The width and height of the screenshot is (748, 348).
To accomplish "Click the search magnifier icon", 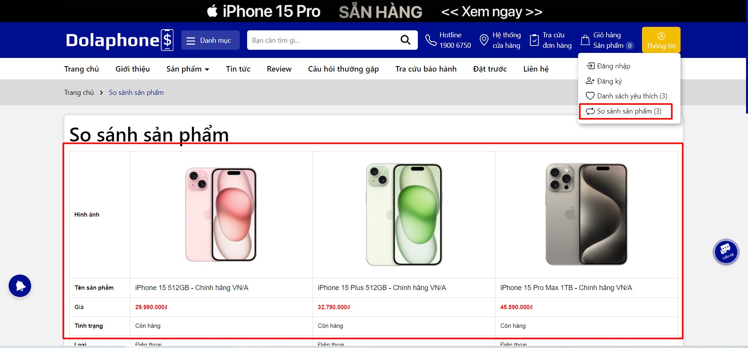I will pyautogui.click(x=405, y=40).
